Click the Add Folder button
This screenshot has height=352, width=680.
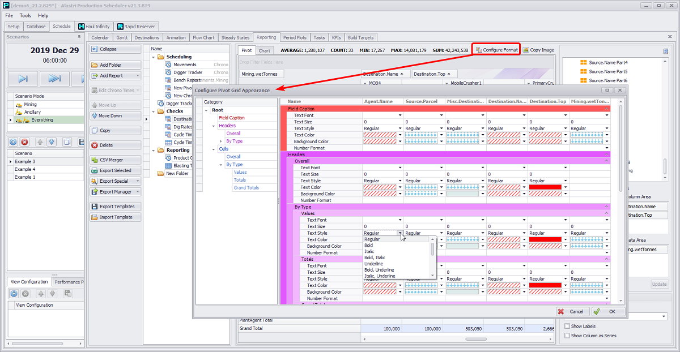[x=115, y=65]
